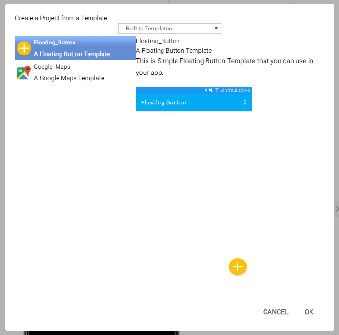Click the floating plus button in preview
This screenshot has height=335, width=339.
point(237,267)
